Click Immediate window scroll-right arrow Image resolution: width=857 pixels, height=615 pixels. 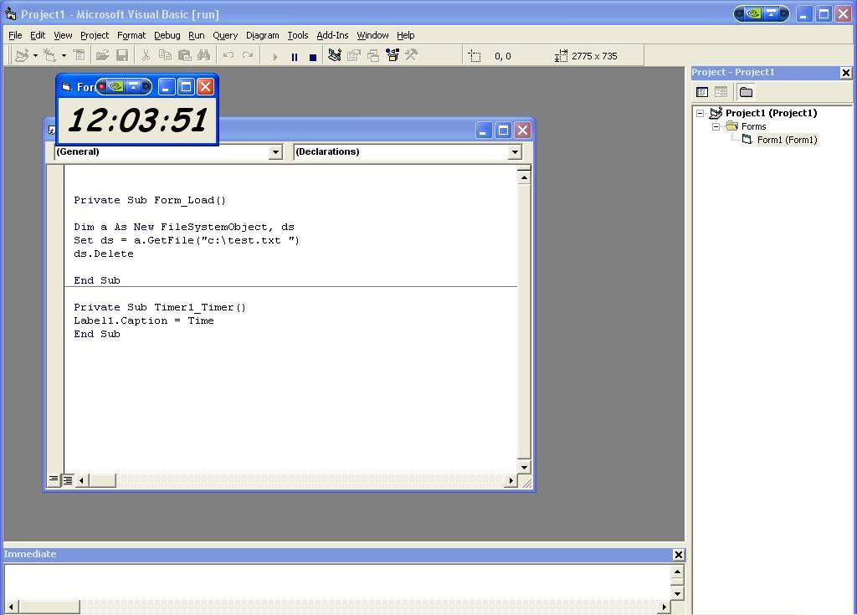tap(664, 607)
